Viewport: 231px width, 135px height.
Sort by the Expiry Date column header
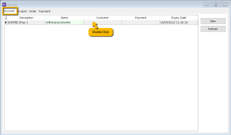tap(179, 18)
